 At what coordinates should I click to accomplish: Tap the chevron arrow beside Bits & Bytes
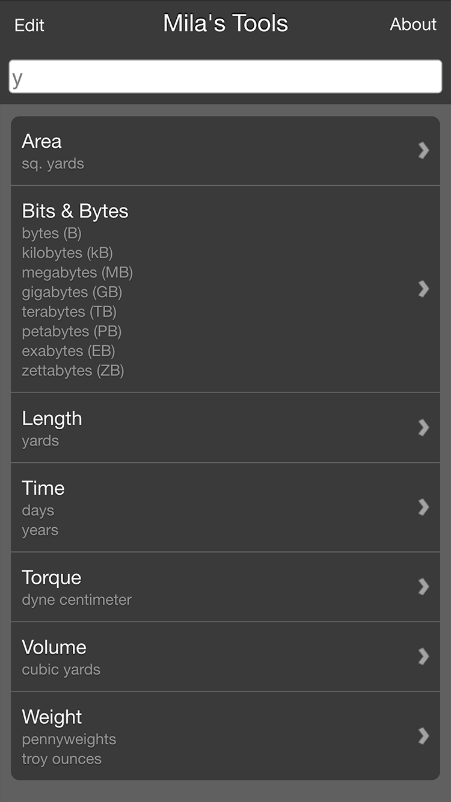click(424, 289)
